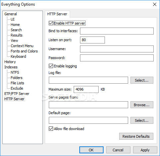Click Browse button for serve pages
The width and height of the screenshot is (160, 156).
click(x=142, y=105)
